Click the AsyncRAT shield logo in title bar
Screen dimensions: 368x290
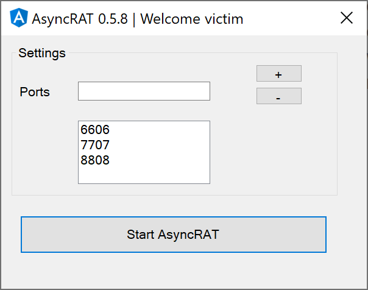[x=19, y=18]
